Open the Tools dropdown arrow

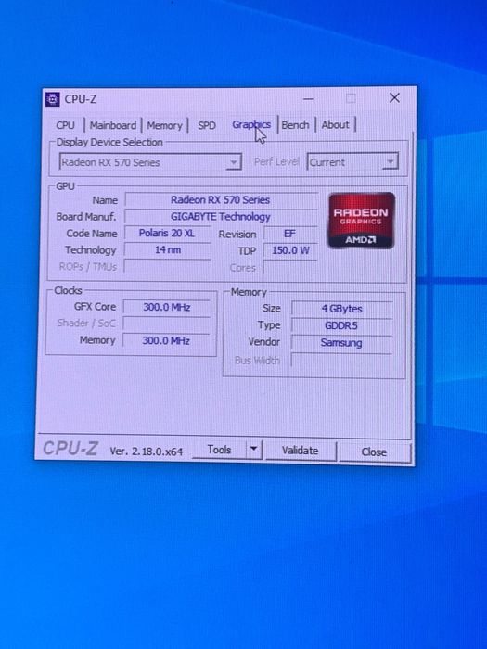pos(254,449)
